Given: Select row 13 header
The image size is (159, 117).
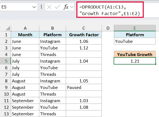Looking at the screenshot, I should [x=6, y=114].
